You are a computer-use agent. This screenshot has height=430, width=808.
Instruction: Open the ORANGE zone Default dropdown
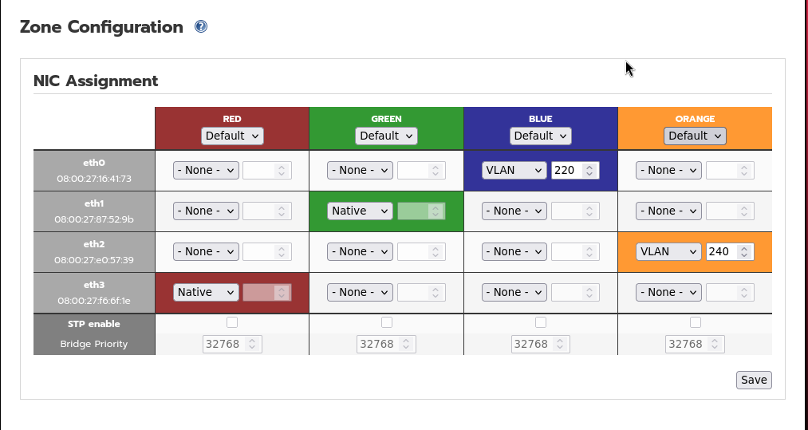coord(695,136)
